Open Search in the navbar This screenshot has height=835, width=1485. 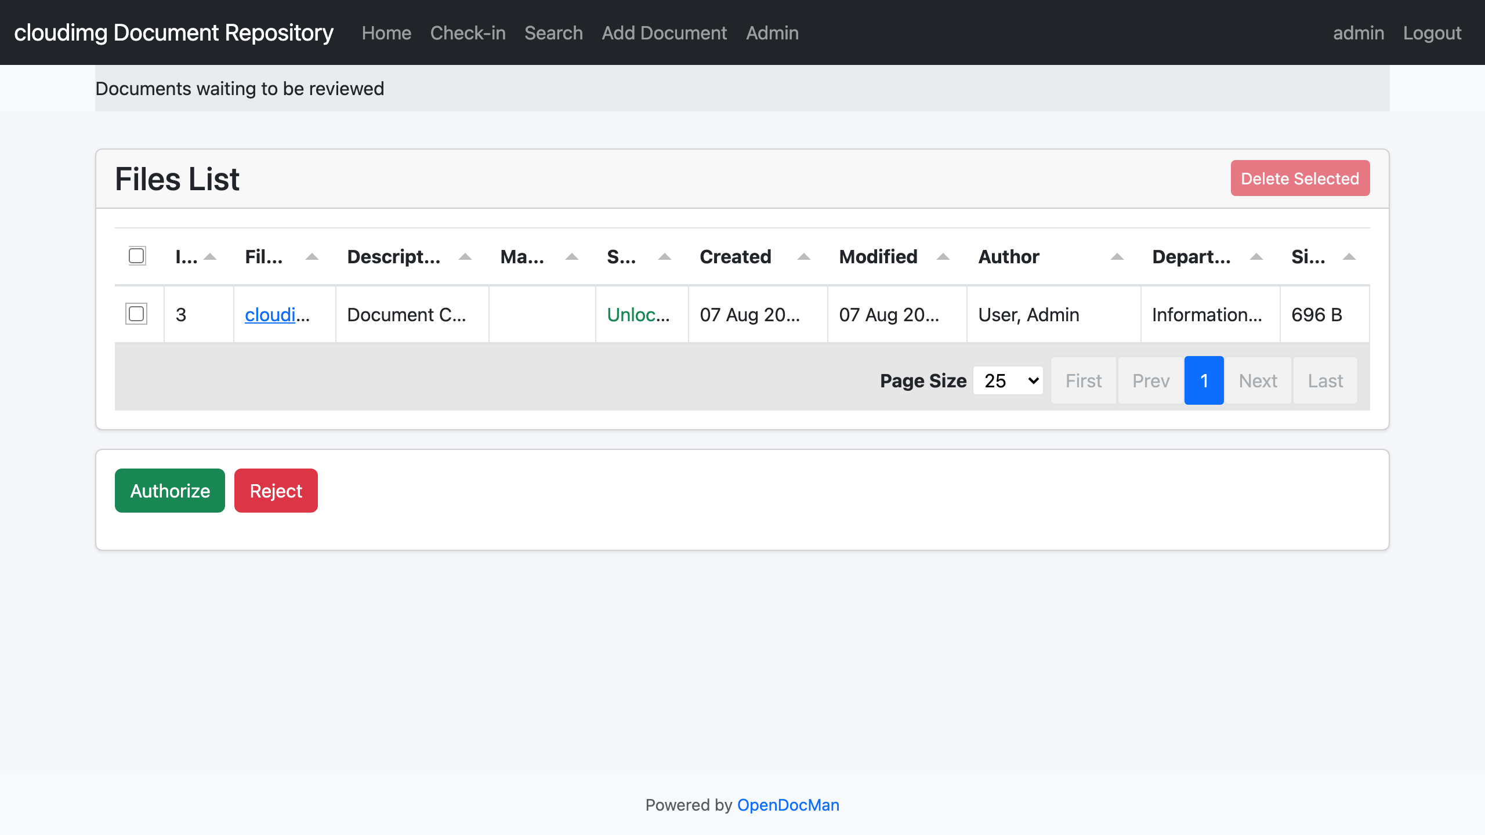[553, 33]
